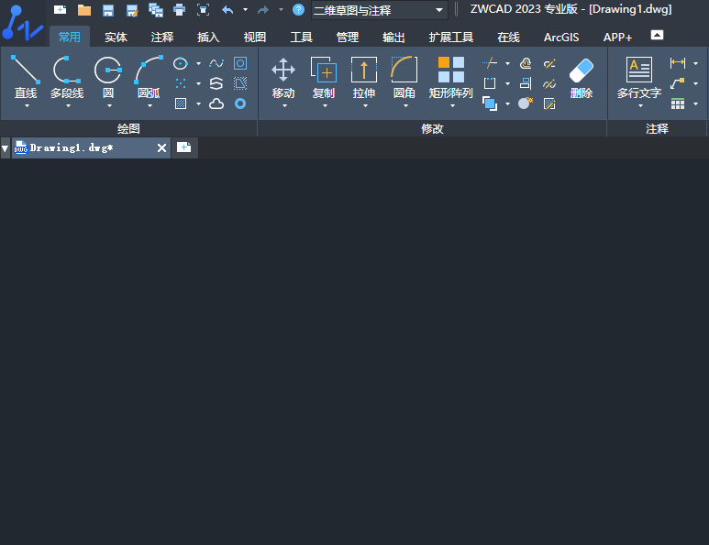709x545 pixels.
Task: Select the revision cloud tool
Action: (216, 104)
